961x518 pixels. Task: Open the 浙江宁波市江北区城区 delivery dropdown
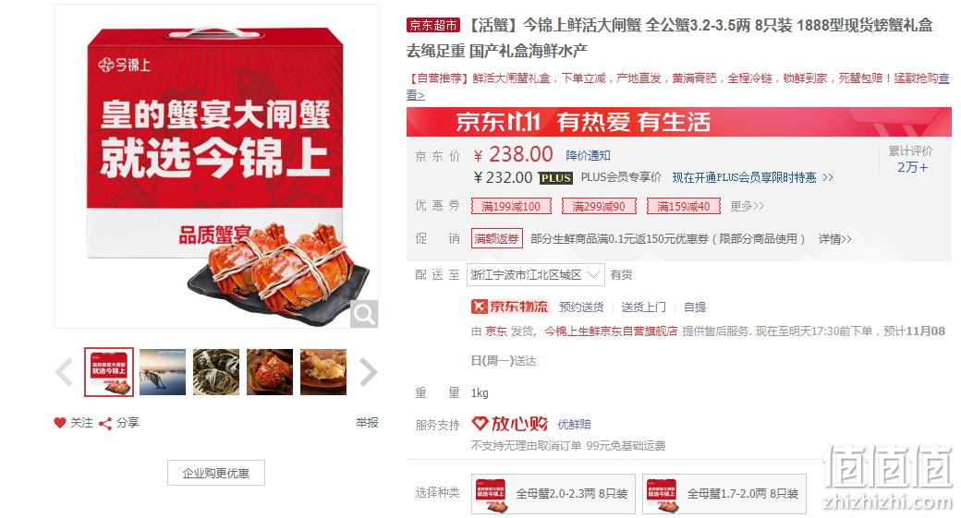click(536, 275)
